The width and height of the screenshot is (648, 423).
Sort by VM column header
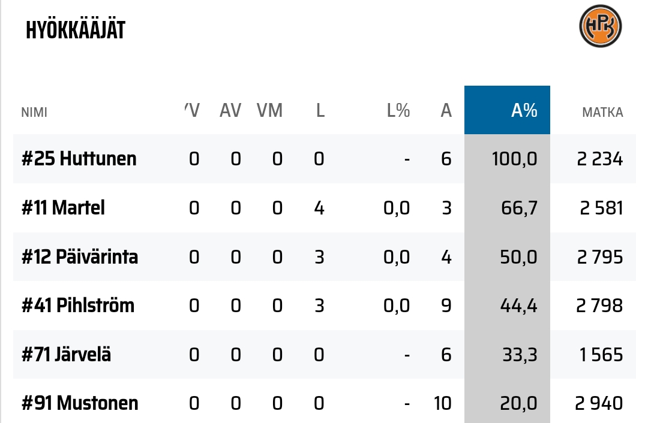tap(269, 111)
